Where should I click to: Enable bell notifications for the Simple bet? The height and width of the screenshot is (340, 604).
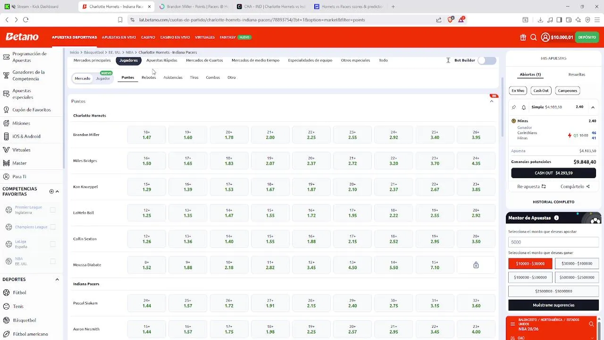click(x=524, y=107)
